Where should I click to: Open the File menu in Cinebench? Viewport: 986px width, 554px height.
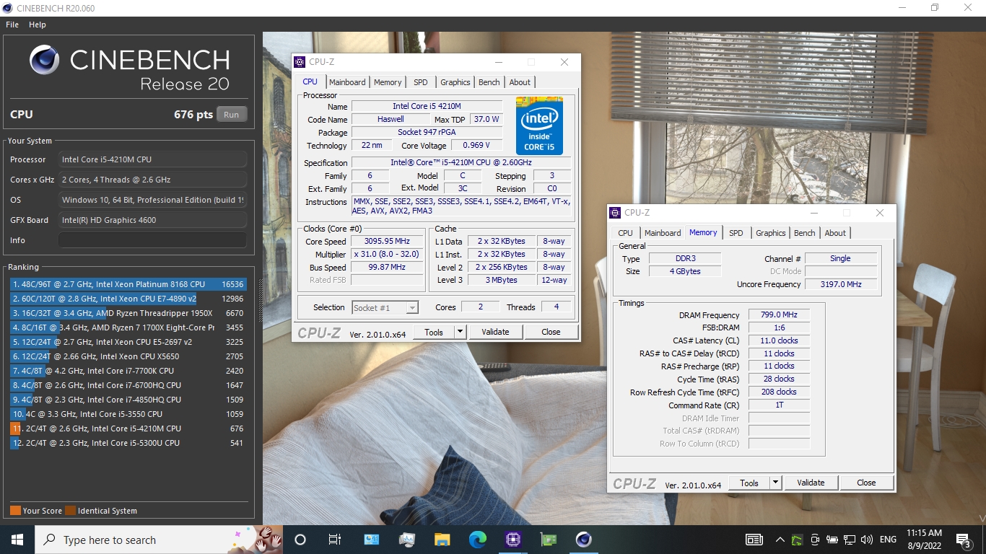pos(12,25)
